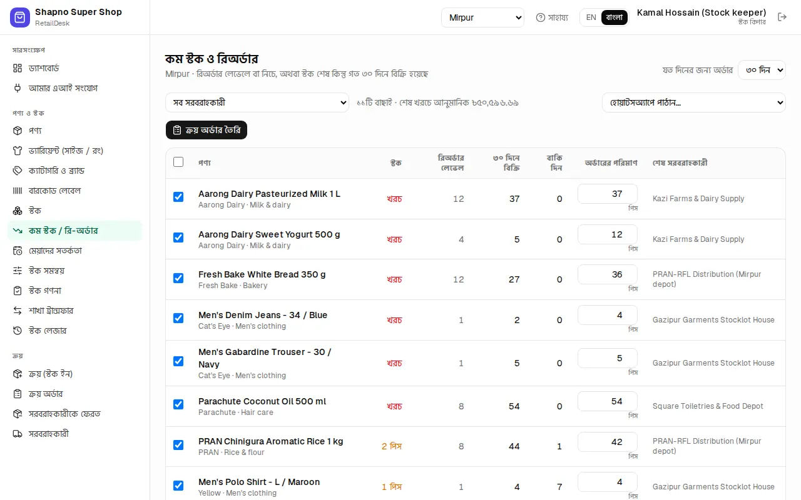
Task: Click the মেয়াদের সতর্কতা calendar-clock icon
Action: (x=18, y=251)
